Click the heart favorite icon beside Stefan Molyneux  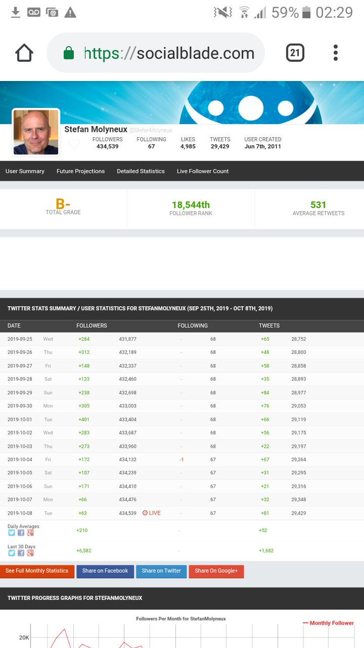(74, 144)
